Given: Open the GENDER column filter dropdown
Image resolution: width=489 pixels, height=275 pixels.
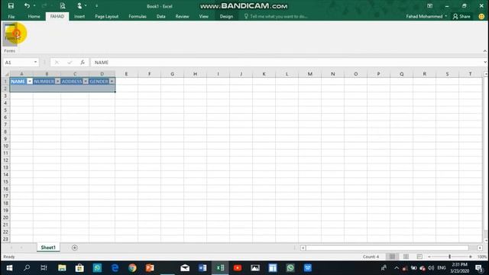Looking at the screenshot, I should click(112, 82).
